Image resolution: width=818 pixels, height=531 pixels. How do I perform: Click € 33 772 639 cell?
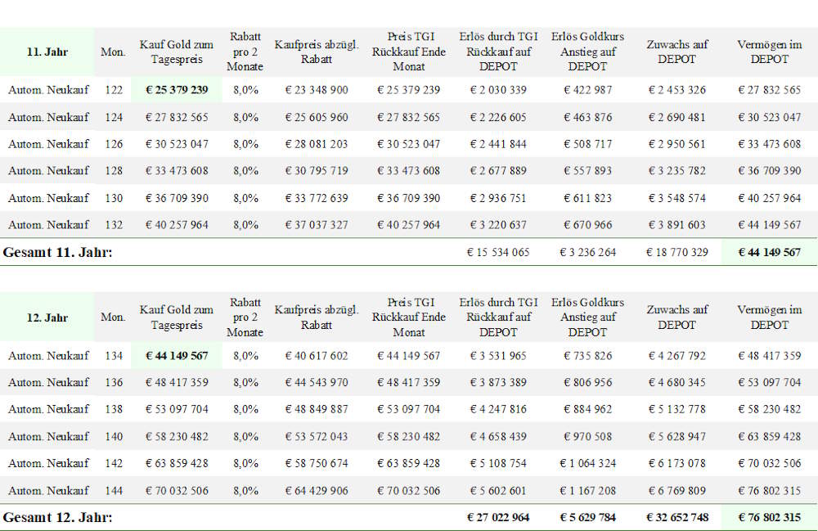pos(317,198)
